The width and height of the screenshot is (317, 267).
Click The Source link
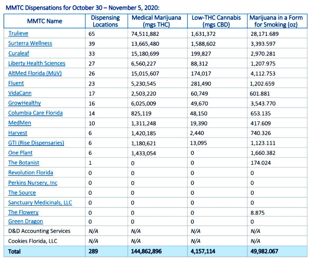[22, 193]
